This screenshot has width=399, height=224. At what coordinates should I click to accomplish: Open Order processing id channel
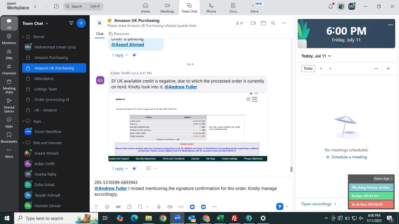pyautogui.click(x=54, y=99)
